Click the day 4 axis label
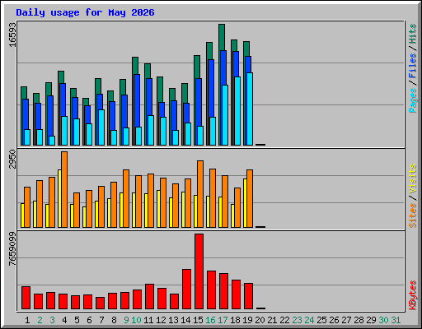The image size is (422, 329). (x=64, y=320)
